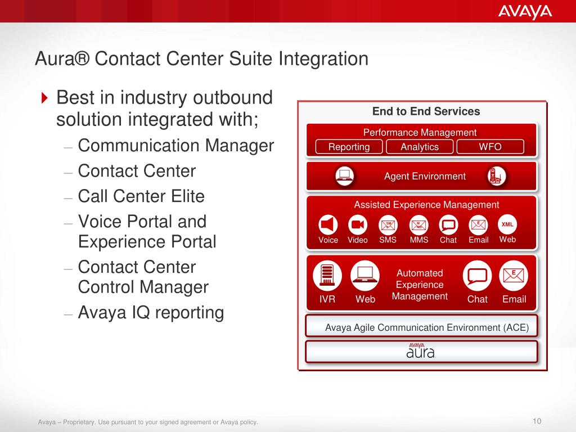576x432 pixels.
Task: Click the Assisted Experience Management heading
Action: tap(426, 205)
